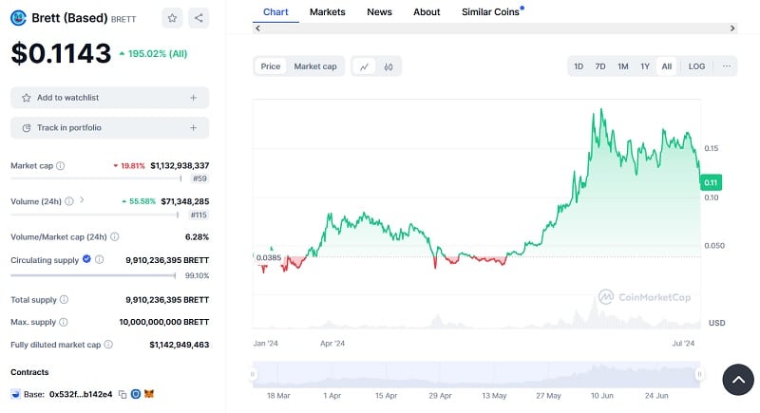
Task: Click Track in portfolio button
Action: 109,127
